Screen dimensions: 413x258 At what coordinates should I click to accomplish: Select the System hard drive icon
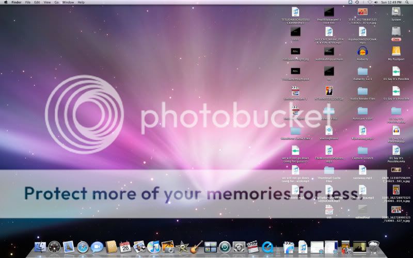click(396, 12)
